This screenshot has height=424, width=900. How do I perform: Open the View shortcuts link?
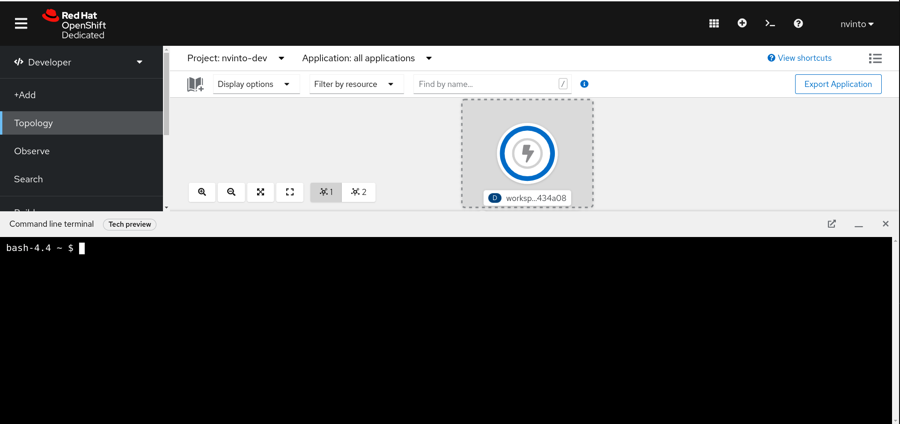800,58
